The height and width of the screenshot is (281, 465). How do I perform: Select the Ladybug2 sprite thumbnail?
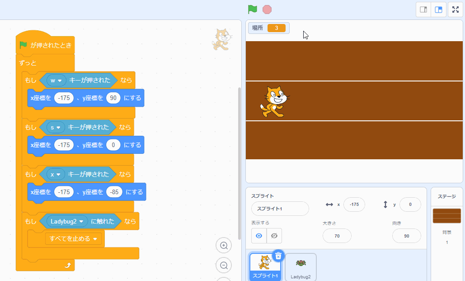pyautogui.click(x=301, y=266)
